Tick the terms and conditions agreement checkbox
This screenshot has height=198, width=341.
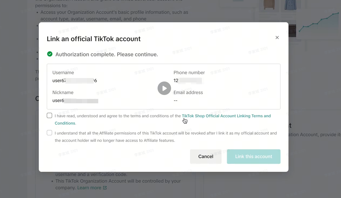(50, 116)
